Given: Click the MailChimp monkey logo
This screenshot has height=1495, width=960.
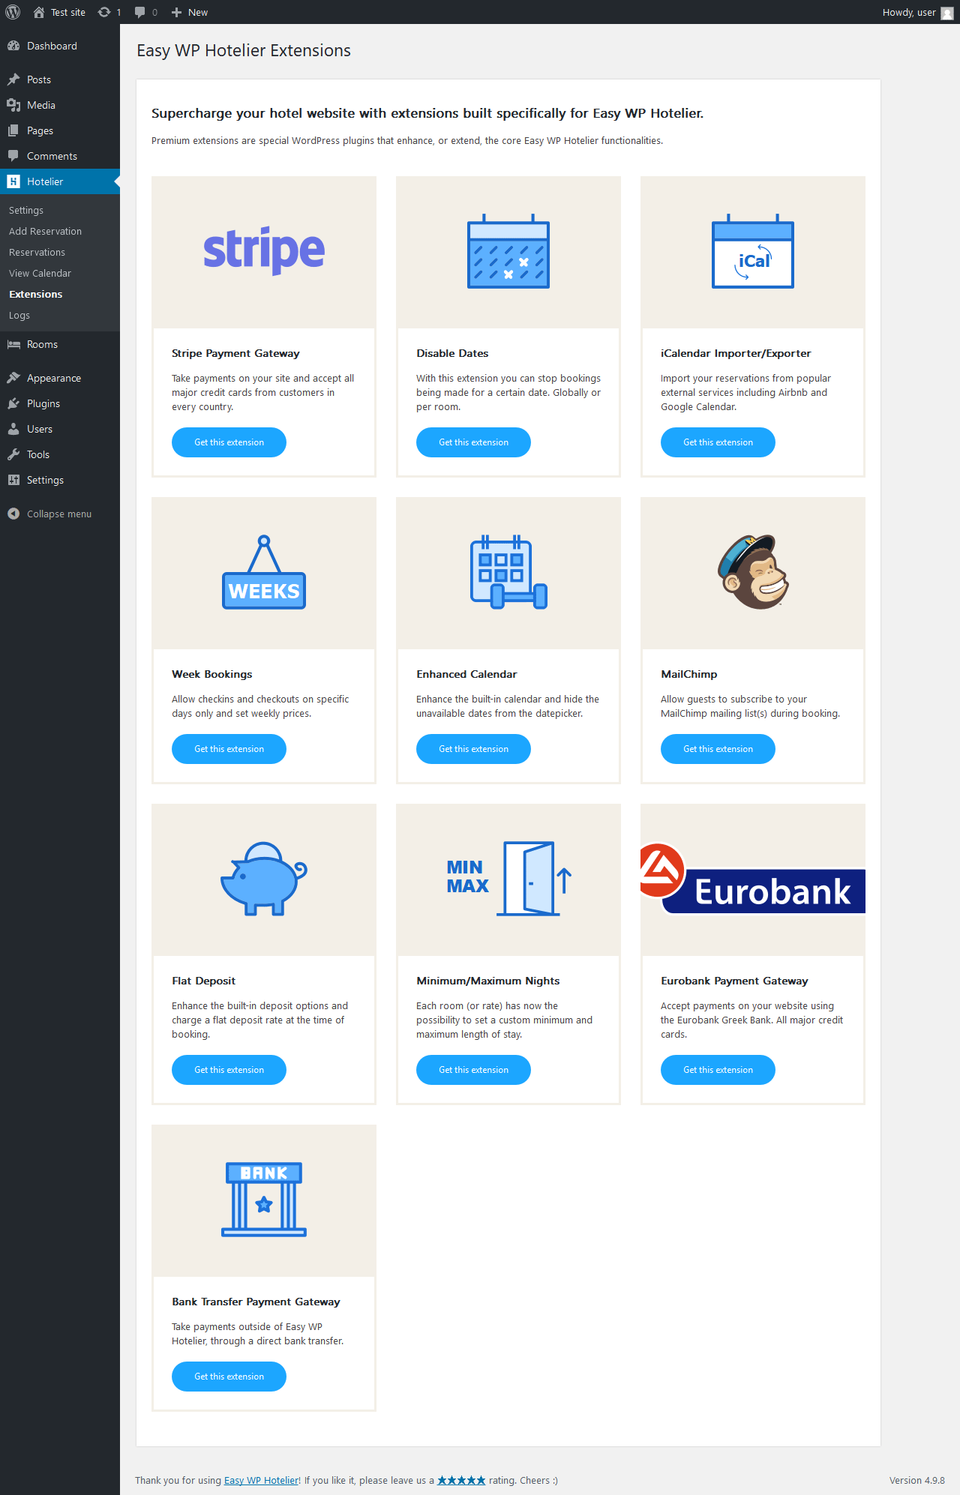Looking at the screenshot, I should pyautogui.click(x=753, y=572).
